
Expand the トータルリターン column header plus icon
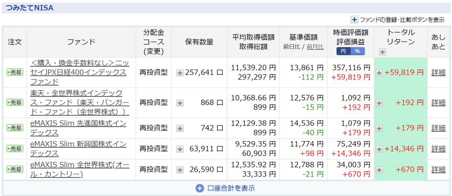382,52
